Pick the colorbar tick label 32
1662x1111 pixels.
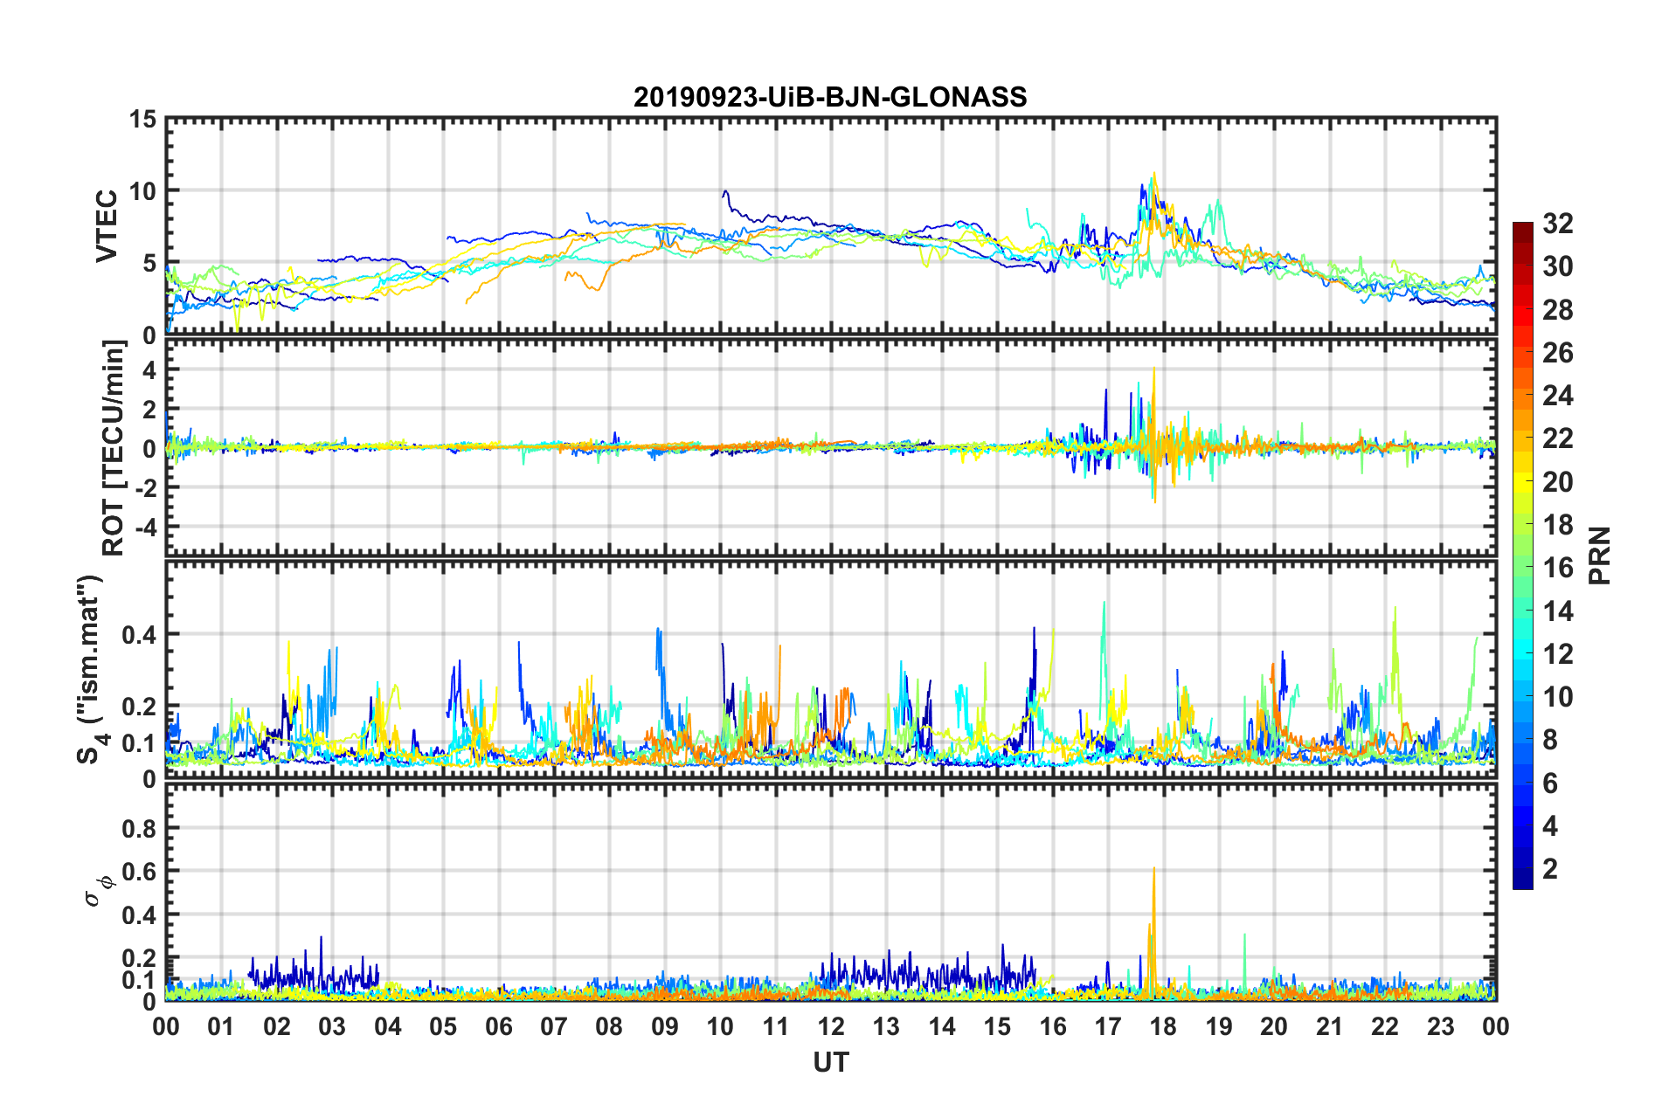(x=1557, y=224)
